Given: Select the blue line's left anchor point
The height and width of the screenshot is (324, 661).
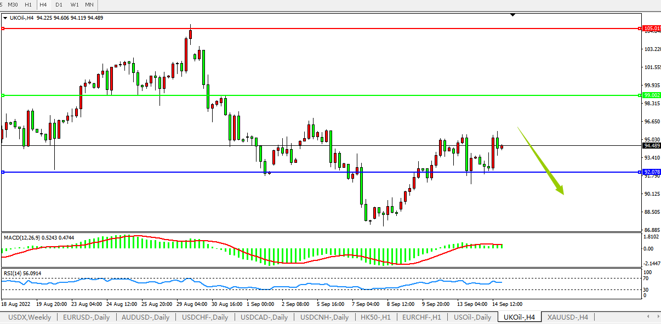Looking at the screenshot, I should tap(3, 172).
